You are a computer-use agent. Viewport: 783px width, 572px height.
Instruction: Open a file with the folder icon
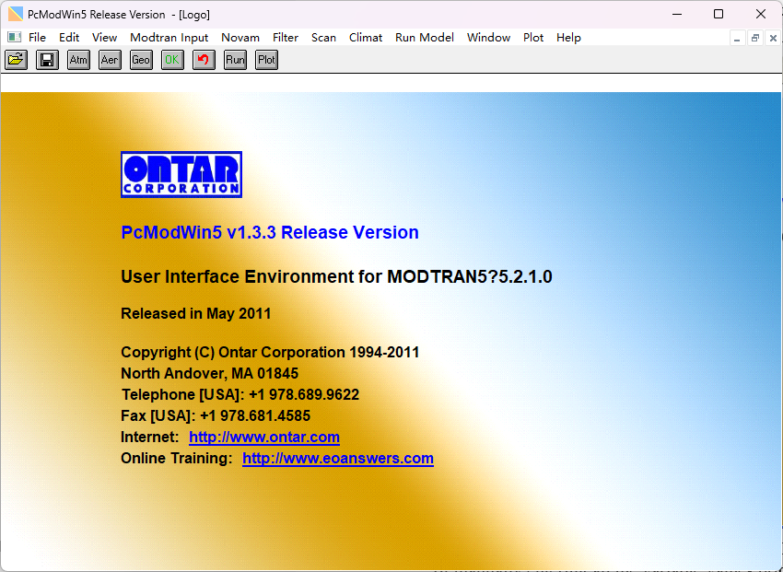(16, 60)
